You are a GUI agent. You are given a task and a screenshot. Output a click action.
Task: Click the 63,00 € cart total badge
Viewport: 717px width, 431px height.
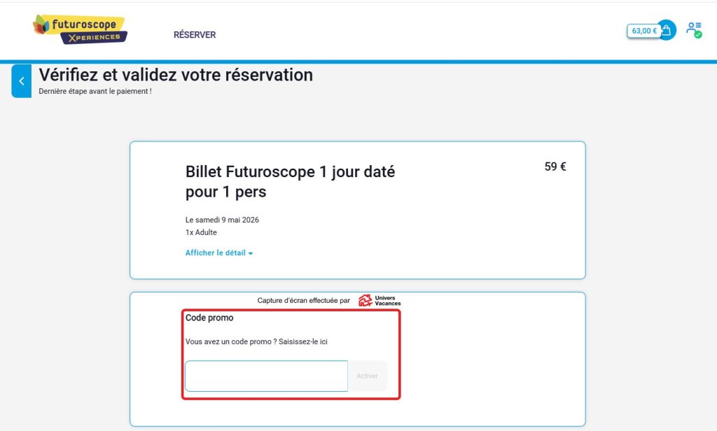click(644, 31)
